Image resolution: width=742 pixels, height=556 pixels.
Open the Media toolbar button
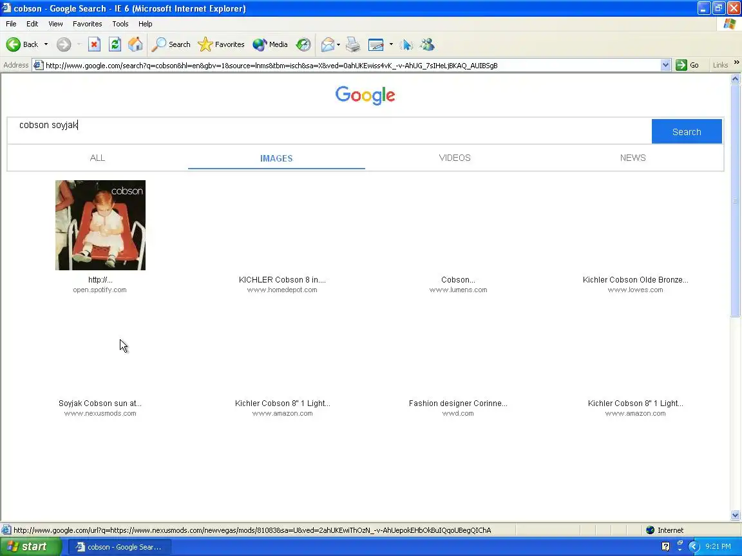271,44
